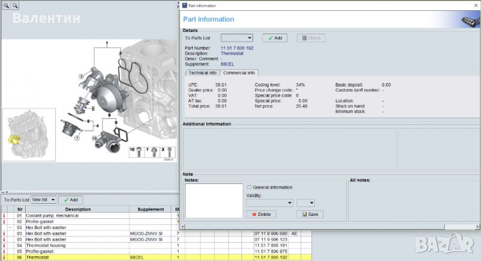Click info icon for row 02 Profile-gasket
Image resolution: width=481 pixels, height=261 pixels.
point(5,221)
